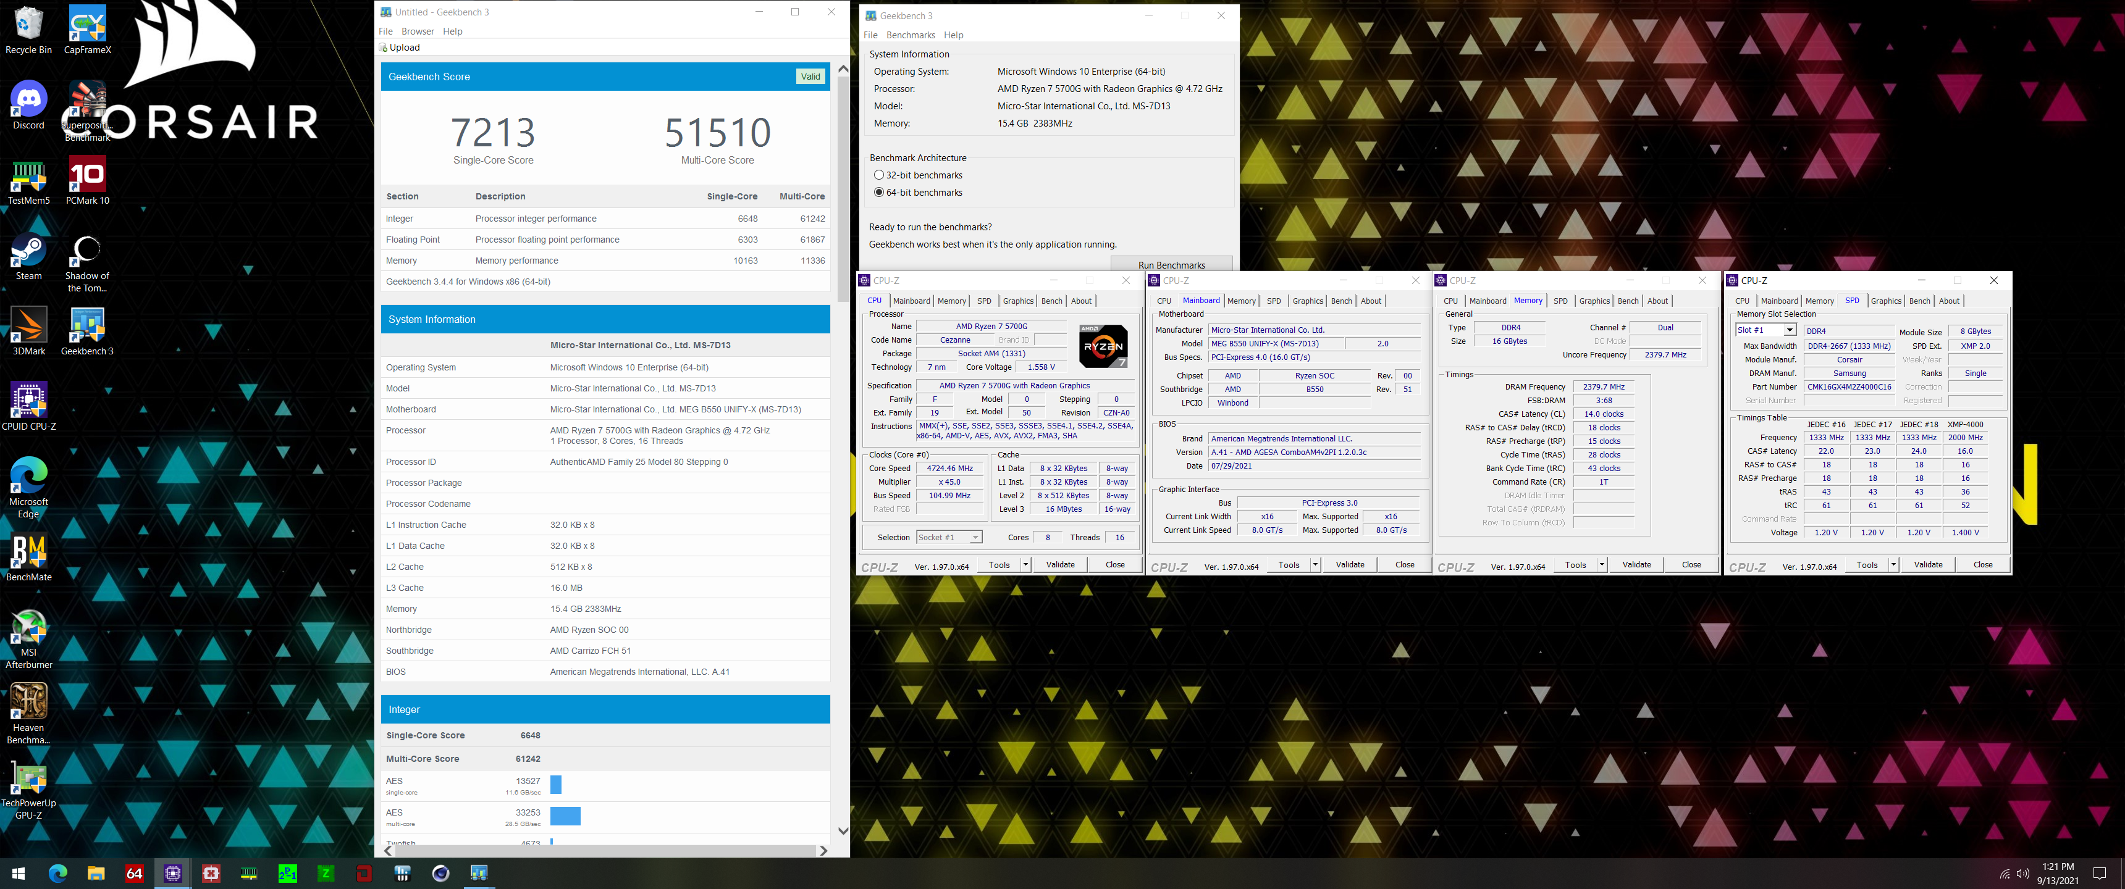Click the Upload icon in Geekbench results toolbar

coord(383,48)
